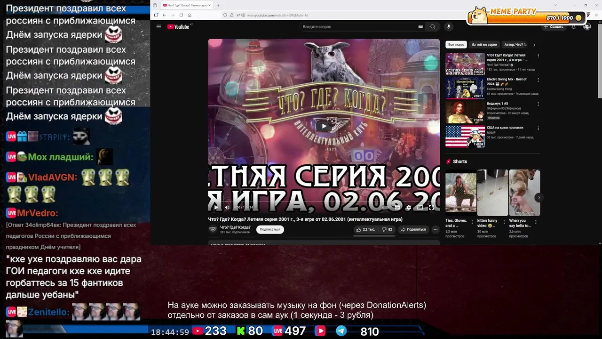Click the 'Поделиться' share button
This screenshot has width=602, height=339.
(x=413, y=230)
